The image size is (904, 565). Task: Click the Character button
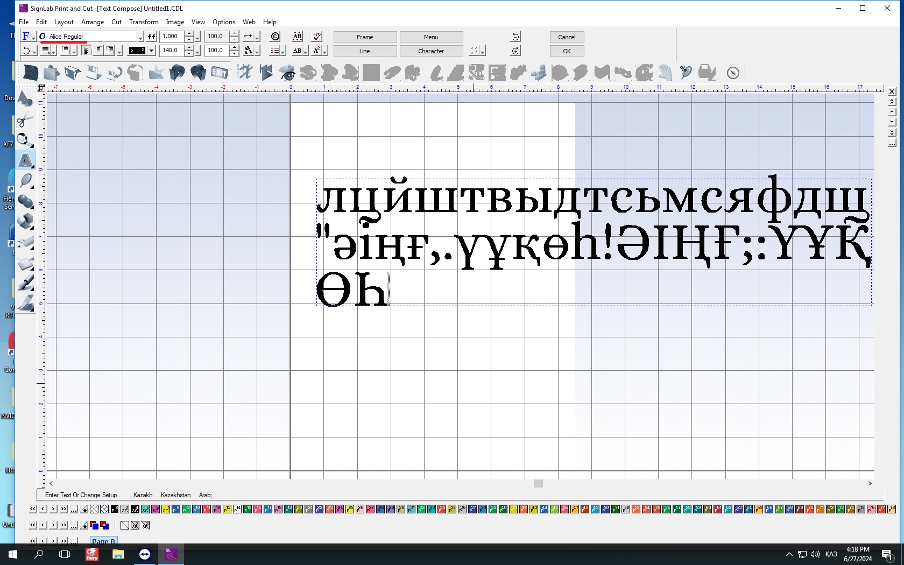coord(431,51)
